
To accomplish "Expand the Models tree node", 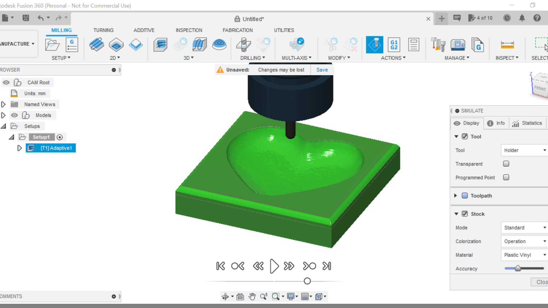I will click(x=3, y=115).
